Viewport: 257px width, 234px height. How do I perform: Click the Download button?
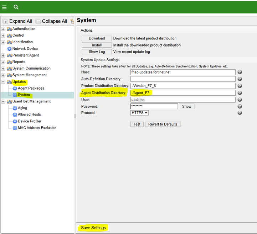(x=97, y=38)
